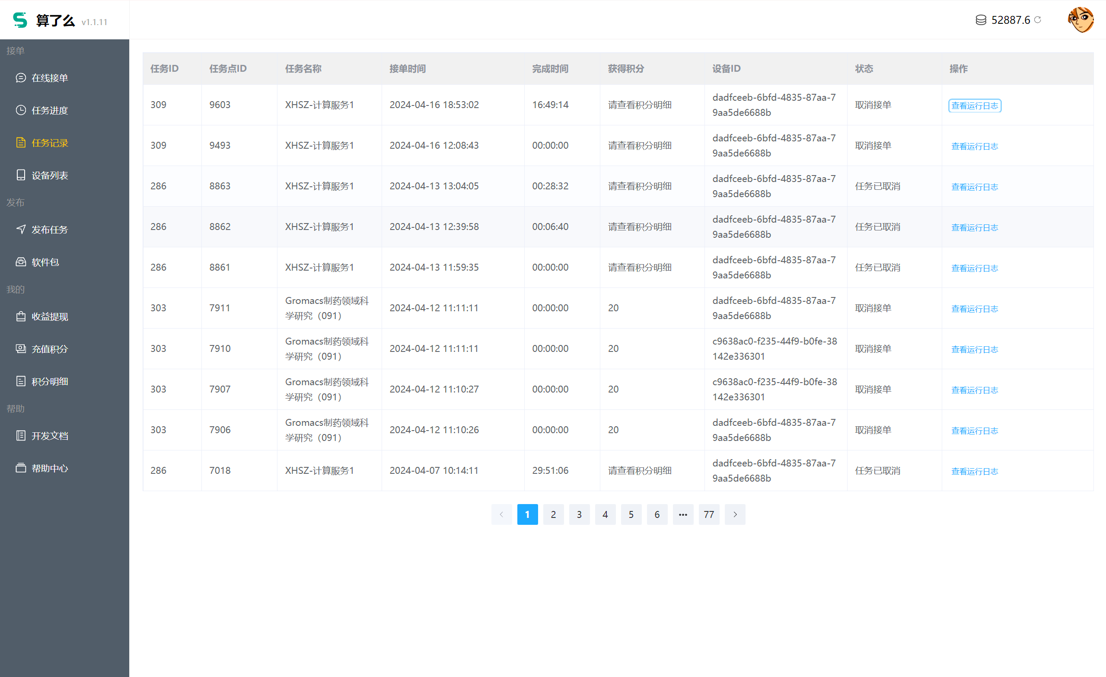
Task: Select 帮助中心 menu item
Action: click(49, 468)
